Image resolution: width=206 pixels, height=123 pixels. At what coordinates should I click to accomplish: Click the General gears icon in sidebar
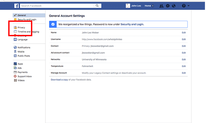[15, 15]
